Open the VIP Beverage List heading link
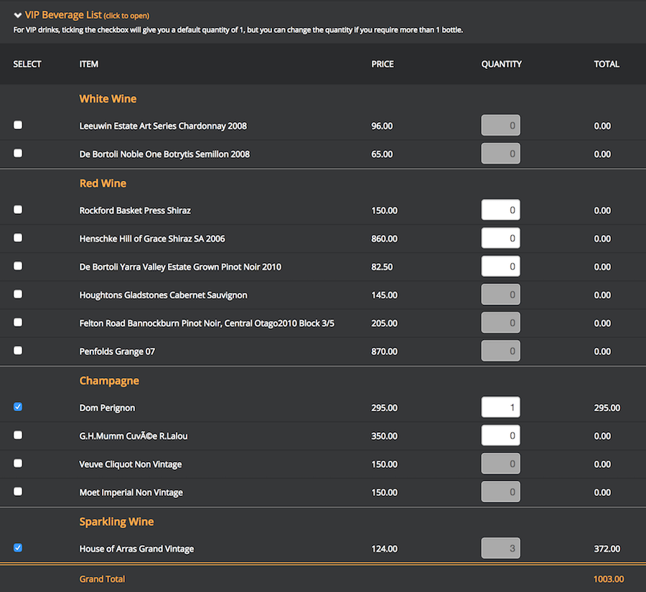The image size is (646, 592). click(87, 15)
